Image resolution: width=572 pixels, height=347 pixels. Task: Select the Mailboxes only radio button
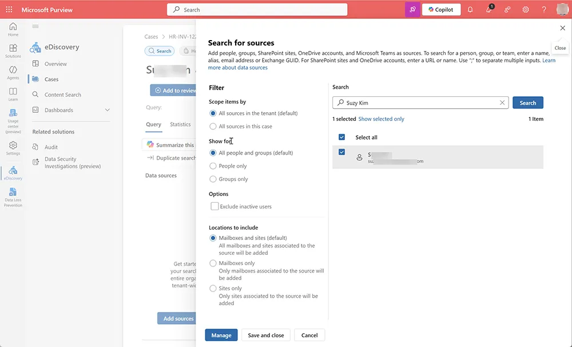click(x=213, y=263)
